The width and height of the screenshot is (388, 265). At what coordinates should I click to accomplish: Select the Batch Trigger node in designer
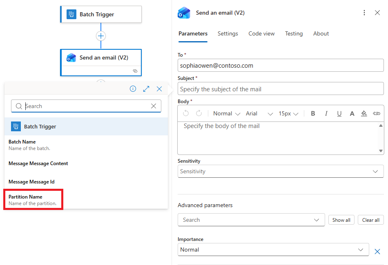click(x=101, y=14)
